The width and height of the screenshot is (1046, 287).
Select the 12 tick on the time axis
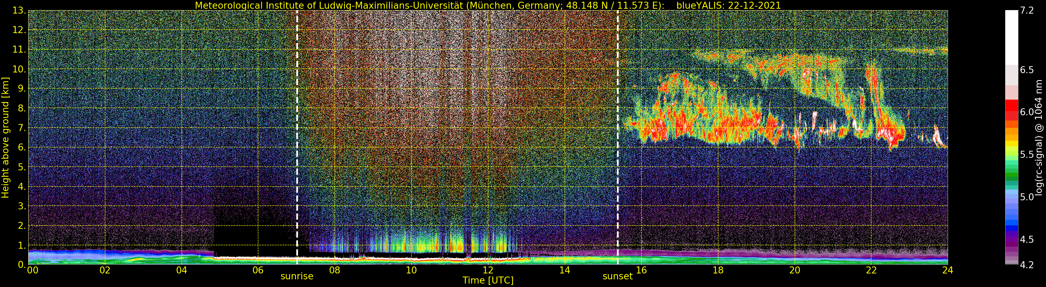(488, 270)
